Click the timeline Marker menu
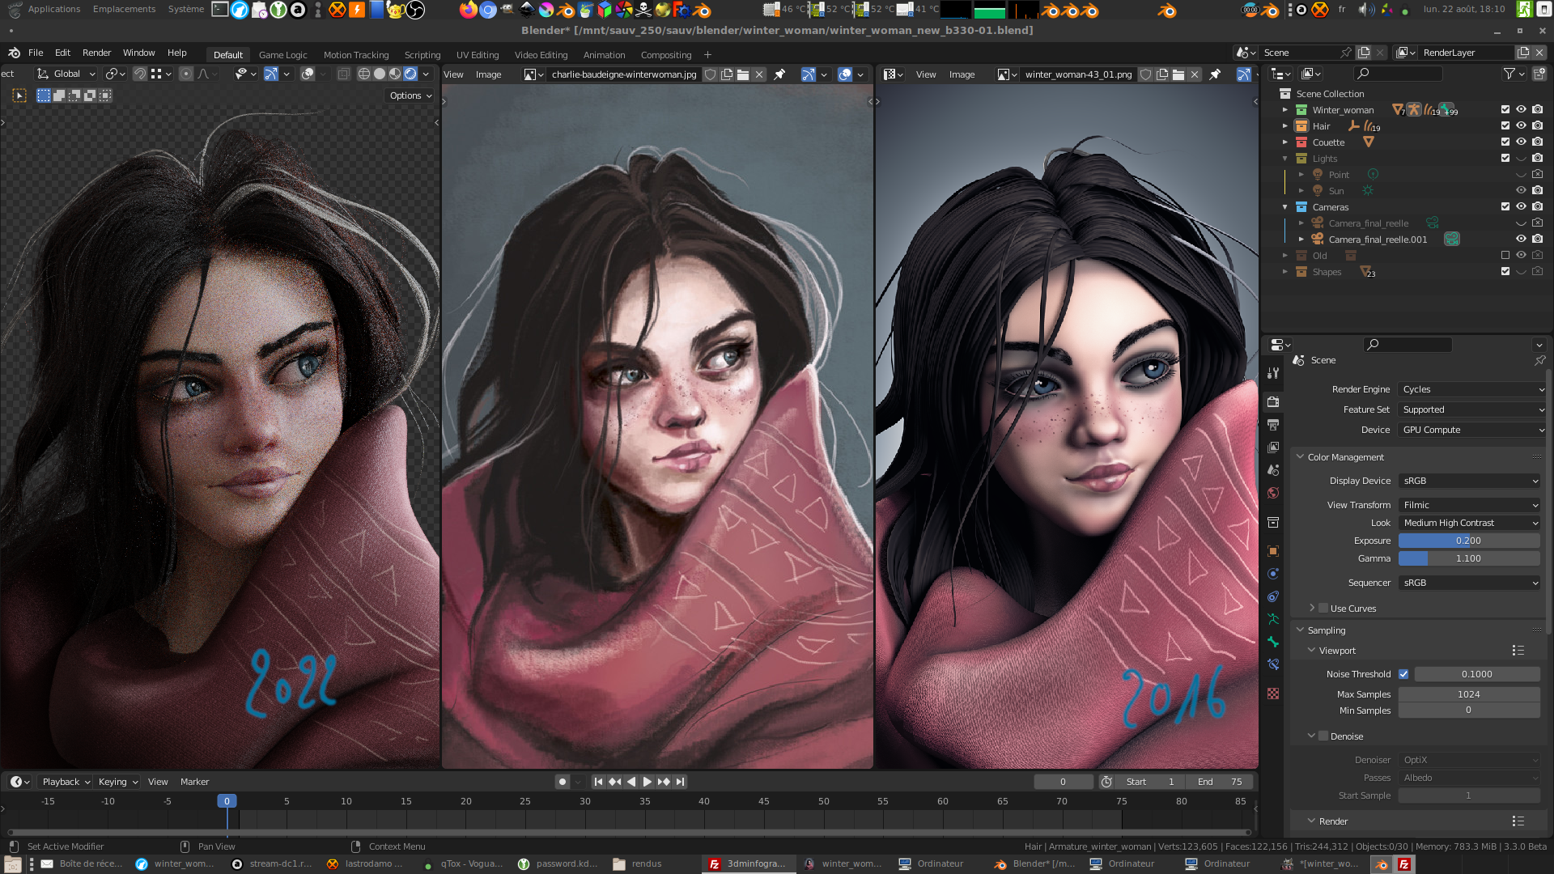The height and width of the screenshot is (874, 1554). (194, 782)
